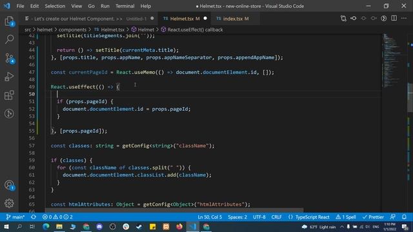Click the editor minimap overview

coord(394,61)
